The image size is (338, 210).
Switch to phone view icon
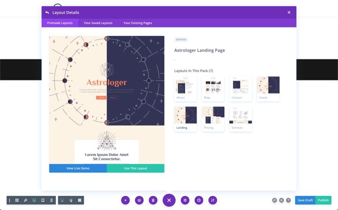click(x=51, y=200)
